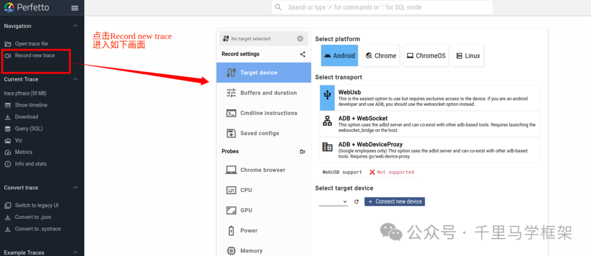
Task: Collapse the Navigation section
Action: 76,26
